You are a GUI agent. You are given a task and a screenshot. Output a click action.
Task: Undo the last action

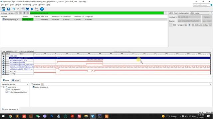(14, 9)
